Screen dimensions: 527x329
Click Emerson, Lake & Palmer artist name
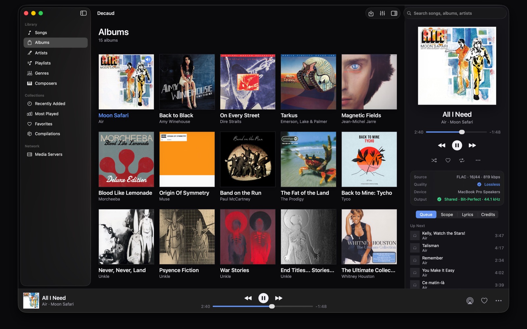pyautogui.click(x=304, y=122)
